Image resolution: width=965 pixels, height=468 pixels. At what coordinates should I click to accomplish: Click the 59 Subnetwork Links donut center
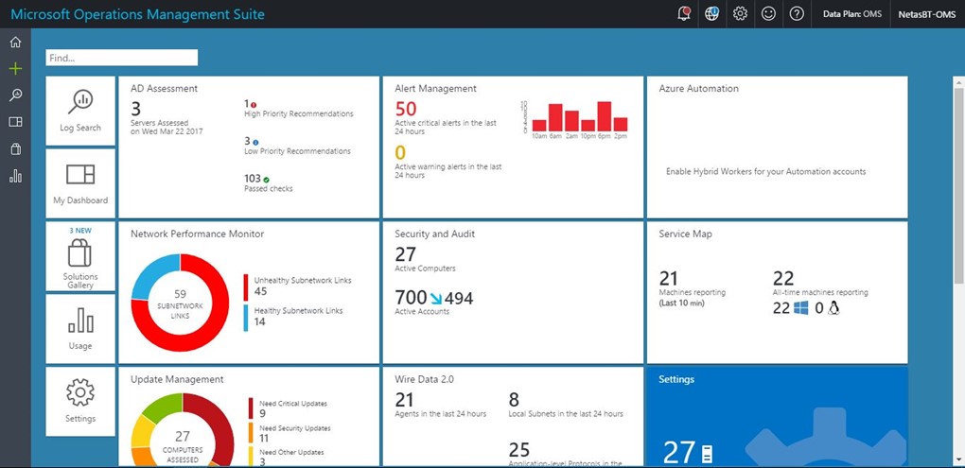click(180, 303)
